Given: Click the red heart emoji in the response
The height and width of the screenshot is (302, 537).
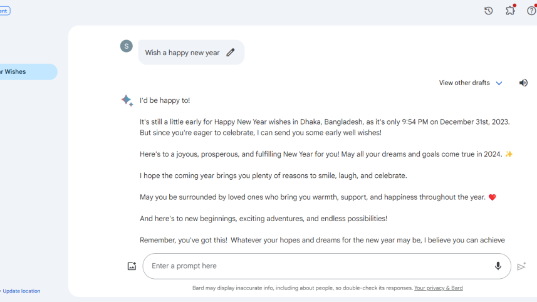Looking at the screenshot, I should pyautogui.click(x=492, y=197).
